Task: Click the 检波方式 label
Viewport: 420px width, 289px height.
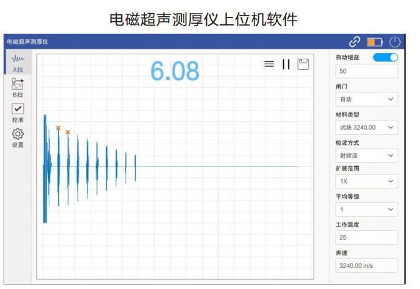Action: pos(347,143)
